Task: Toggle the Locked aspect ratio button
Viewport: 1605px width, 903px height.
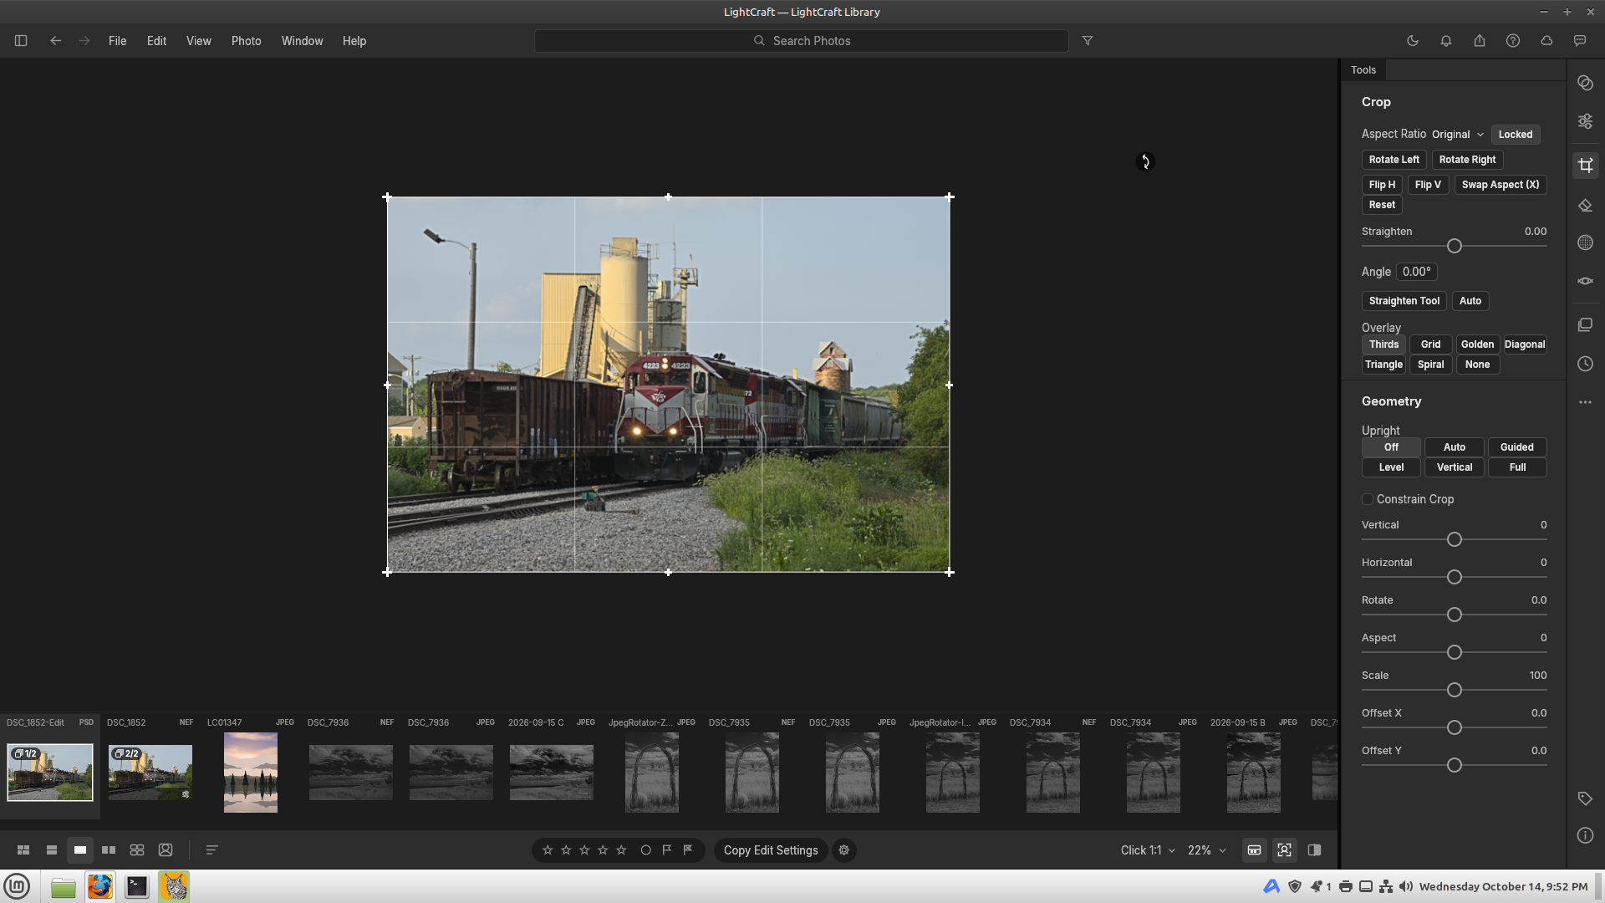Action: pos(1516,135)
